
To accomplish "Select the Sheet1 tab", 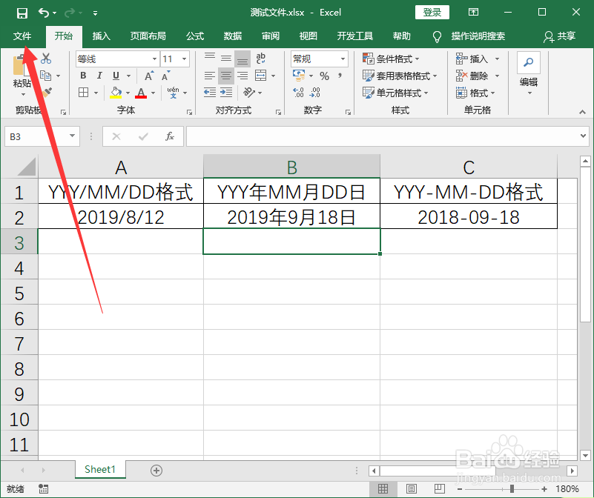I will tap(100, 470).
